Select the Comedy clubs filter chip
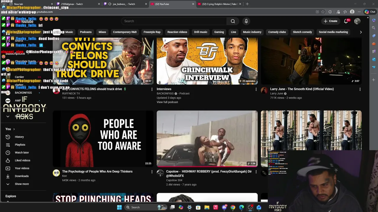 pos(277,32)
